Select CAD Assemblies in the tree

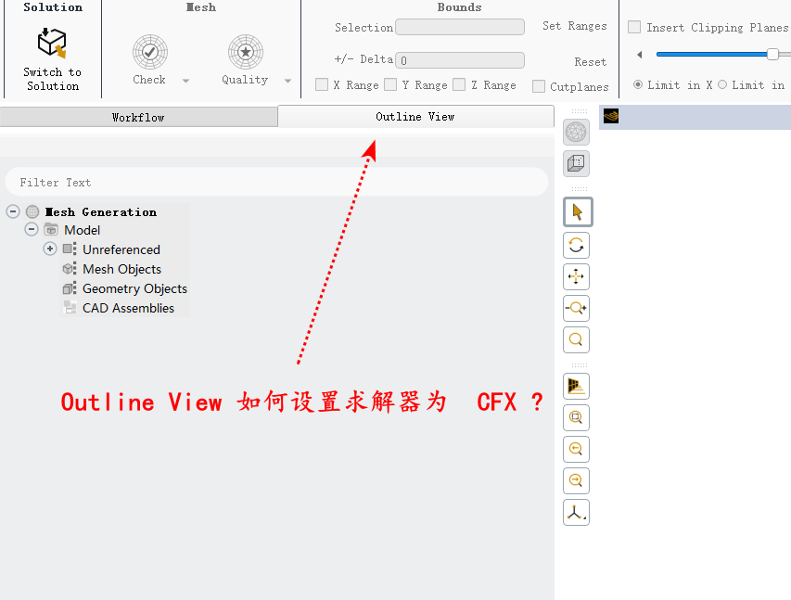click(x=128, y=308)
